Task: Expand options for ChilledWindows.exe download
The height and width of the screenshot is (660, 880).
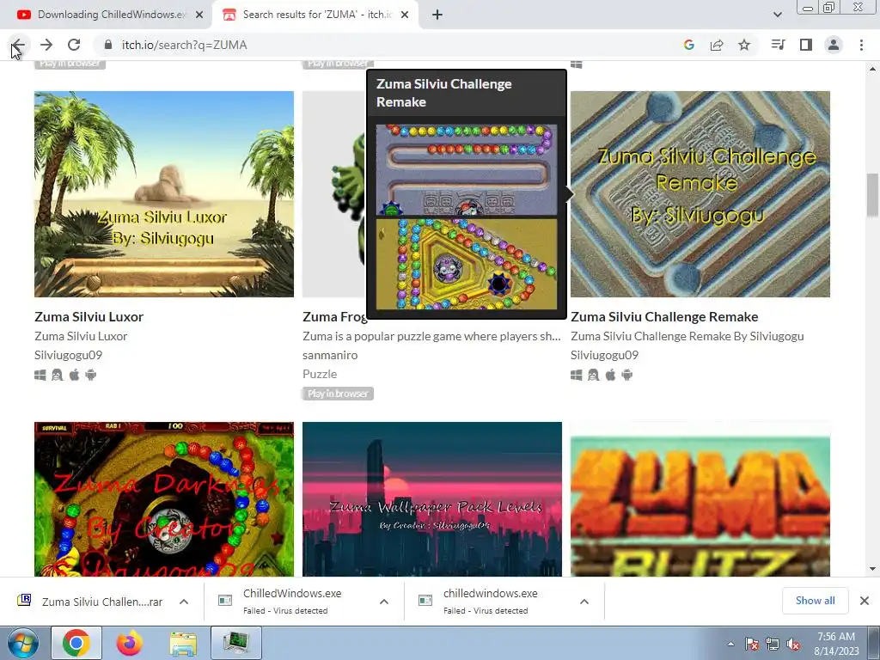Action: pos(384,602)
